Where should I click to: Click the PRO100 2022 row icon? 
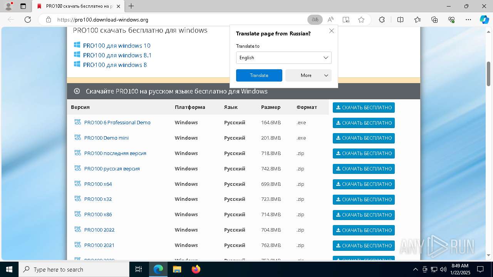pos(78,229)
